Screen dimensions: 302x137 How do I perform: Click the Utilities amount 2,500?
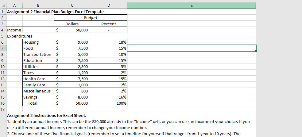(x=72, y=67)
